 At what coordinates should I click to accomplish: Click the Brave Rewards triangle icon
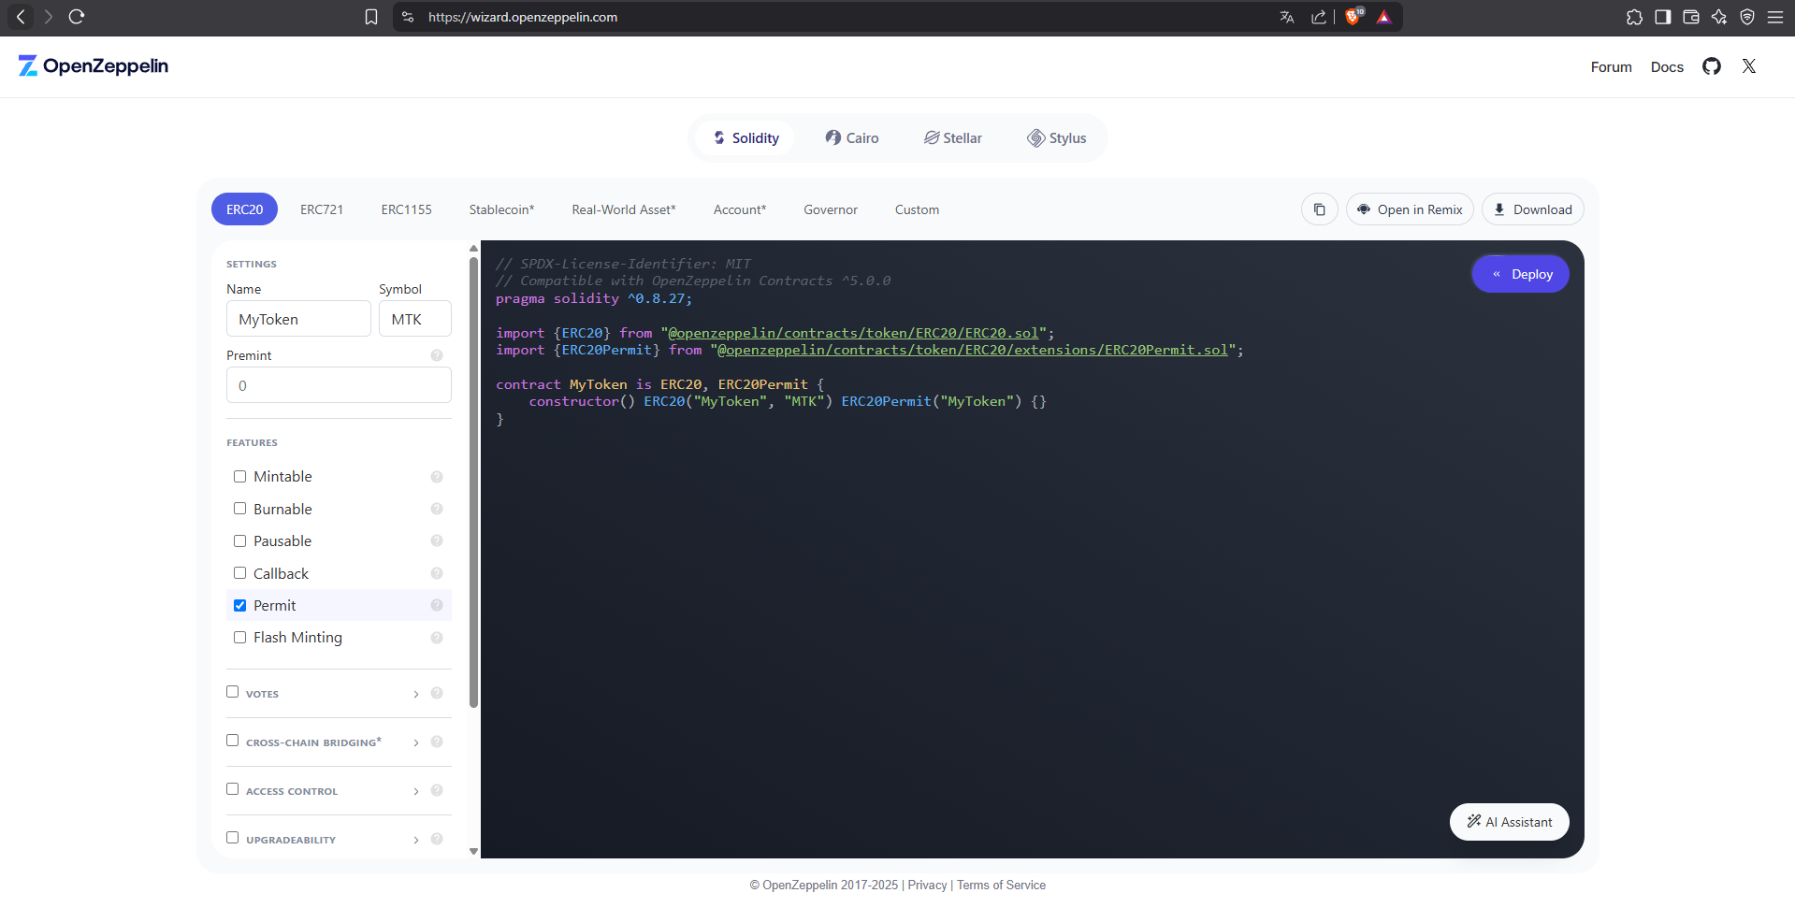(x=1384, y=17)
